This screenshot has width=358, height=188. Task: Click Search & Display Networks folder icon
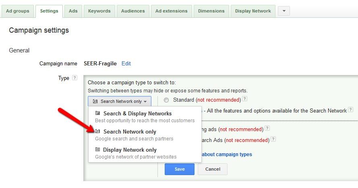[x=97, y=113]
